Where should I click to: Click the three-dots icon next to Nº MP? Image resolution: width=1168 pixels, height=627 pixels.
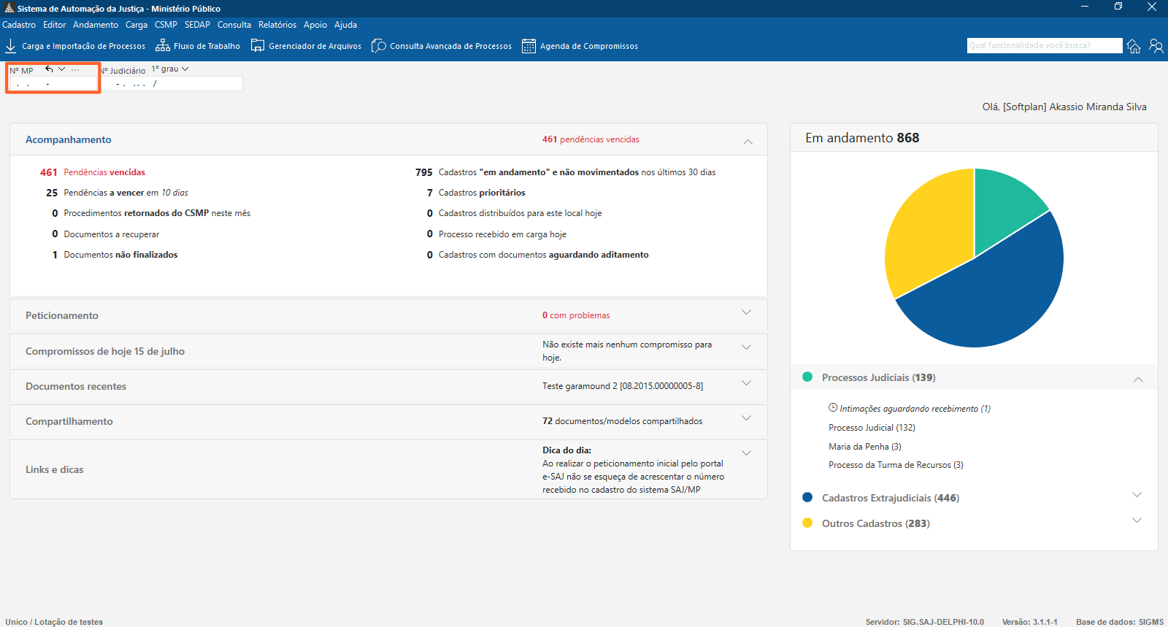[x=75, y=69]
